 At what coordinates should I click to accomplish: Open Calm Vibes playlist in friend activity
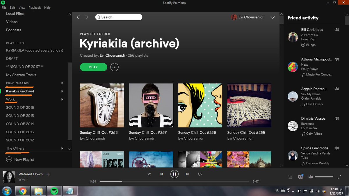point(314,134)
